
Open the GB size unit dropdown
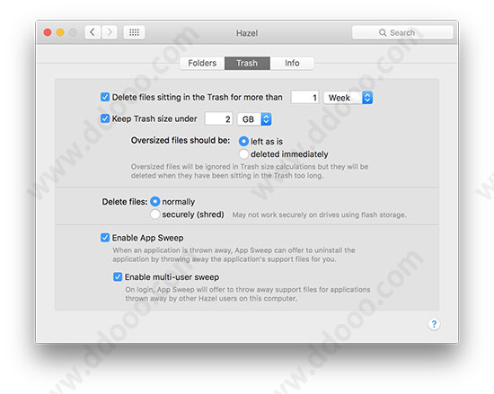click(x=254, y=119)
